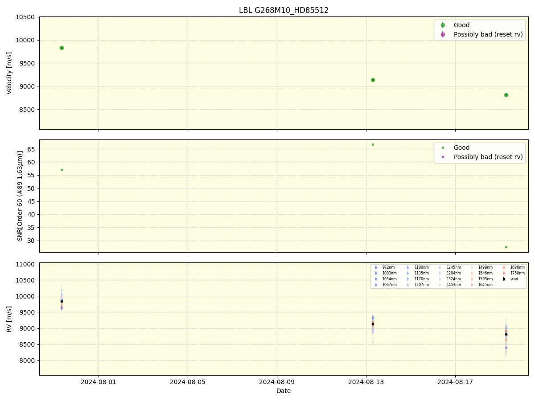The height and width of the screenshot is (401, 535).
Task: Click the plot title LBL G268M10_HD85512
Action: point(284,10)
